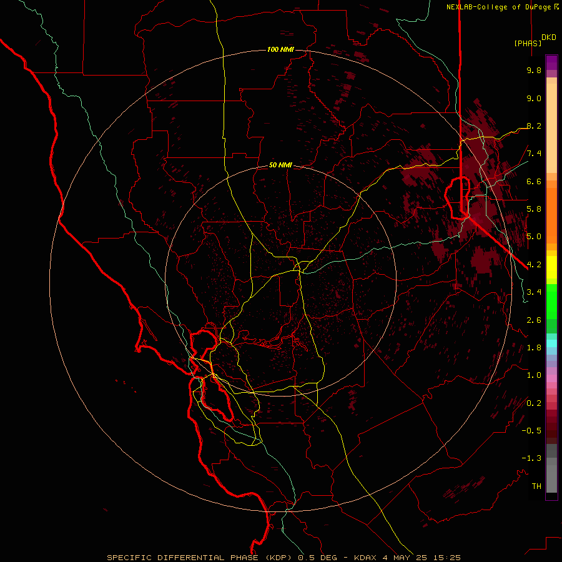Click the 5.0 scale value
The image size is (562, 562).
coord(534,237)
